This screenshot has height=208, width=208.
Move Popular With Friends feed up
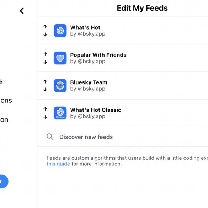click(x=45, y=54)
